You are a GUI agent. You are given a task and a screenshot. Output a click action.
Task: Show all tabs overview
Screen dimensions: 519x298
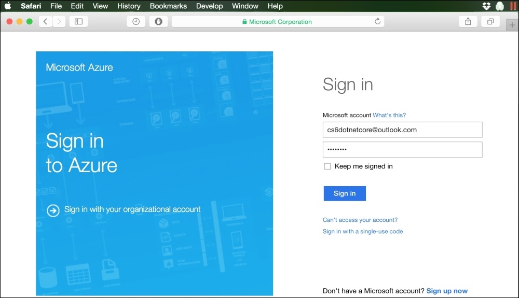coord(490,21)
